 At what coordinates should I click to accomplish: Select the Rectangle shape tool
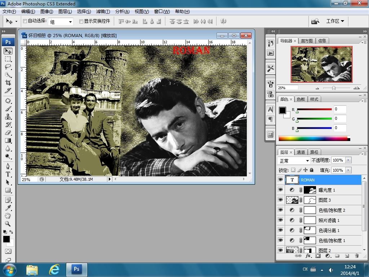(x=8, y=190)
